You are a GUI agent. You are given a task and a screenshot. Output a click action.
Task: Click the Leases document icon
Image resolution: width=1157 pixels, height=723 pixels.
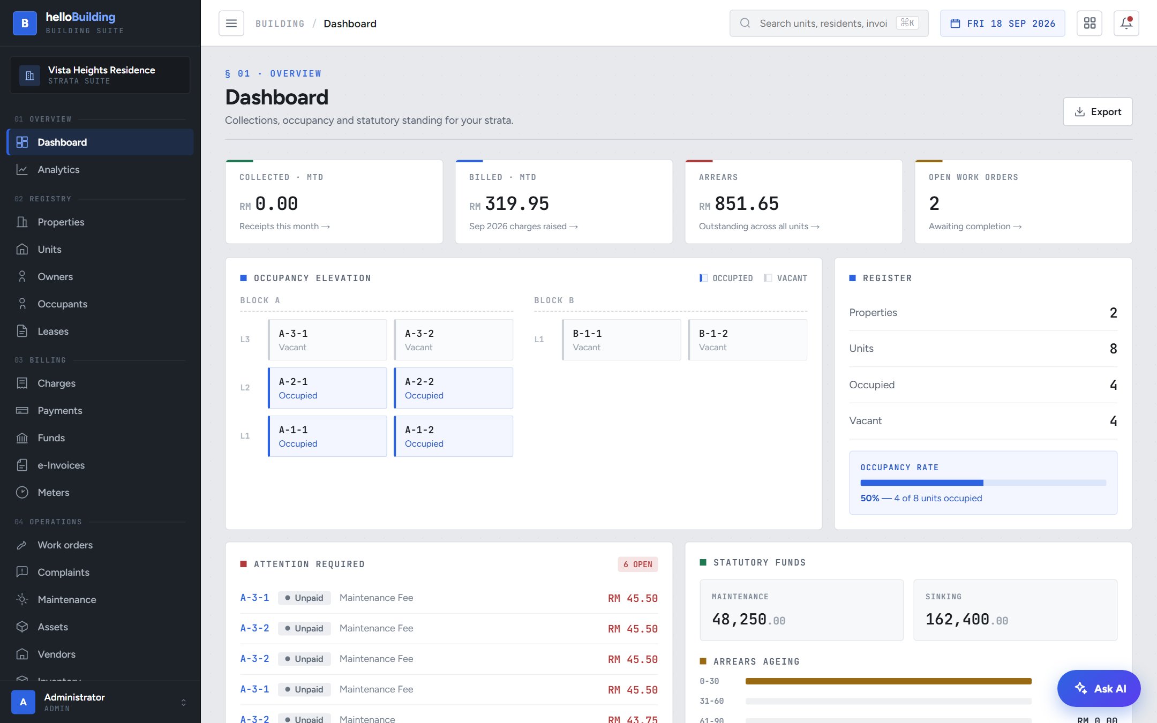[x=22, y=331]
